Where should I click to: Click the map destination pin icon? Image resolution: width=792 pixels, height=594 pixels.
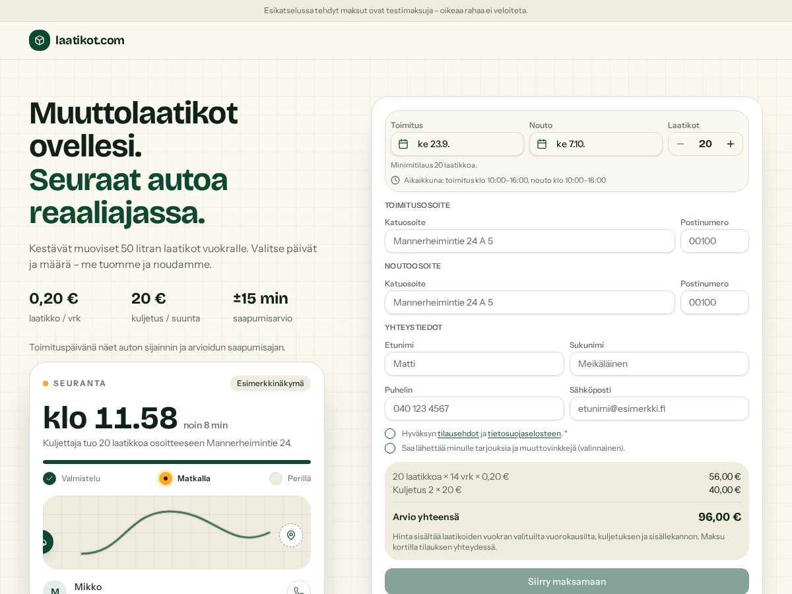(x=291, y=535)
